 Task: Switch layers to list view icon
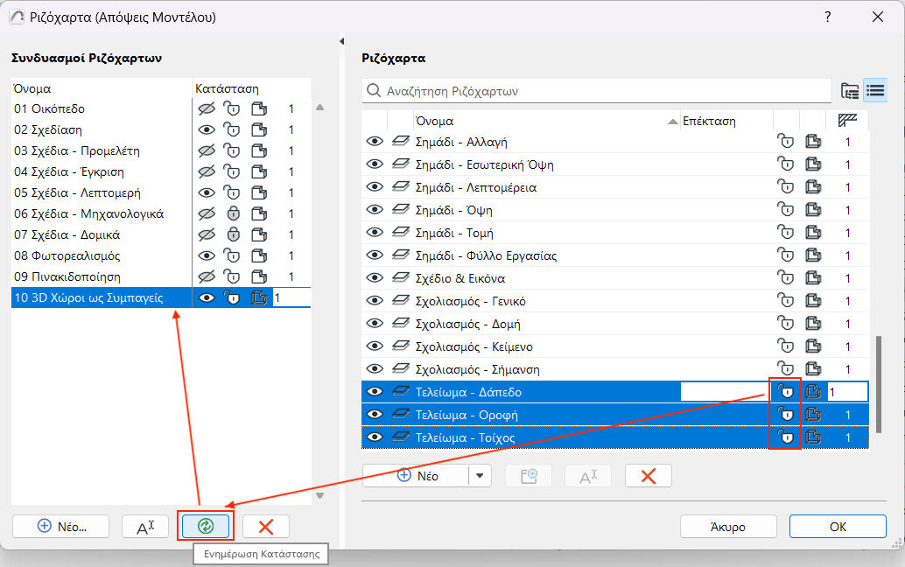[875, 90]
